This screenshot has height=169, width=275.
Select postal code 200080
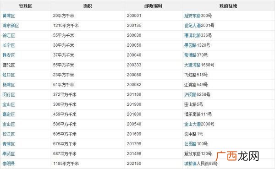134,75
